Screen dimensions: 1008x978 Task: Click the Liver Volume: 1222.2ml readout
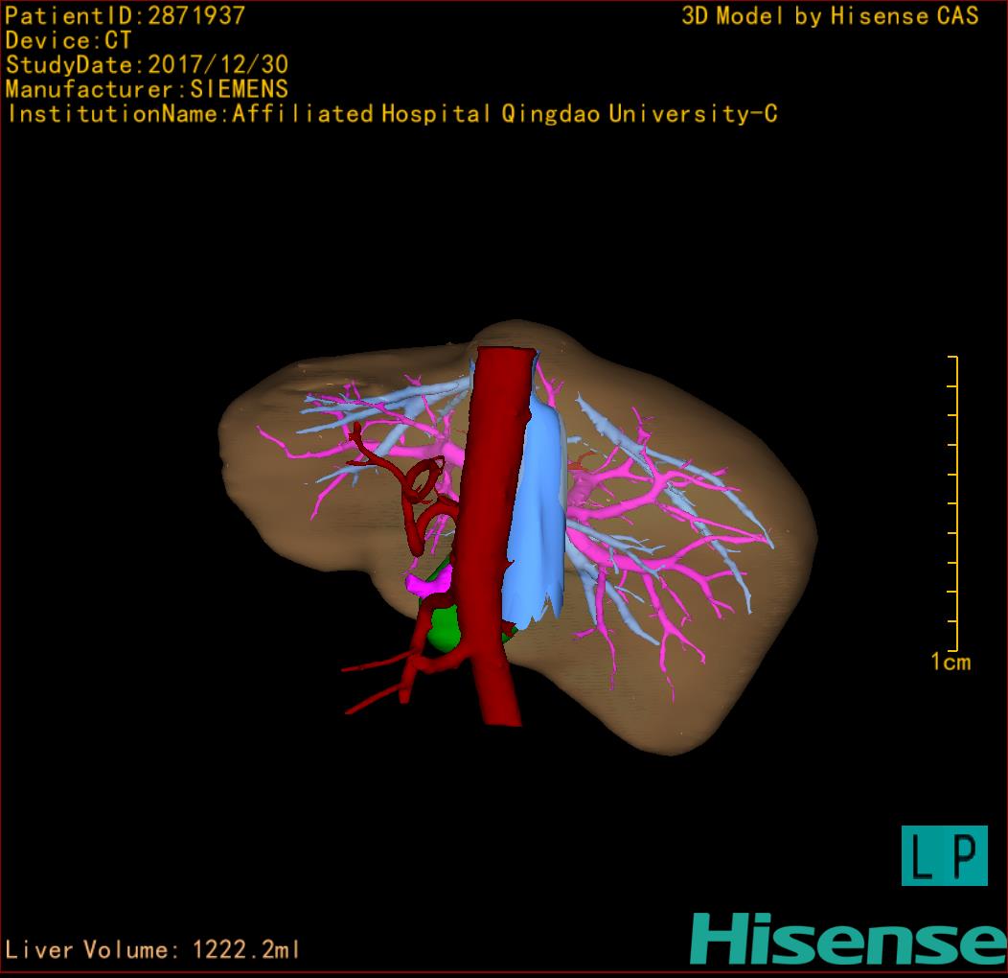click(x=152, y=950)
